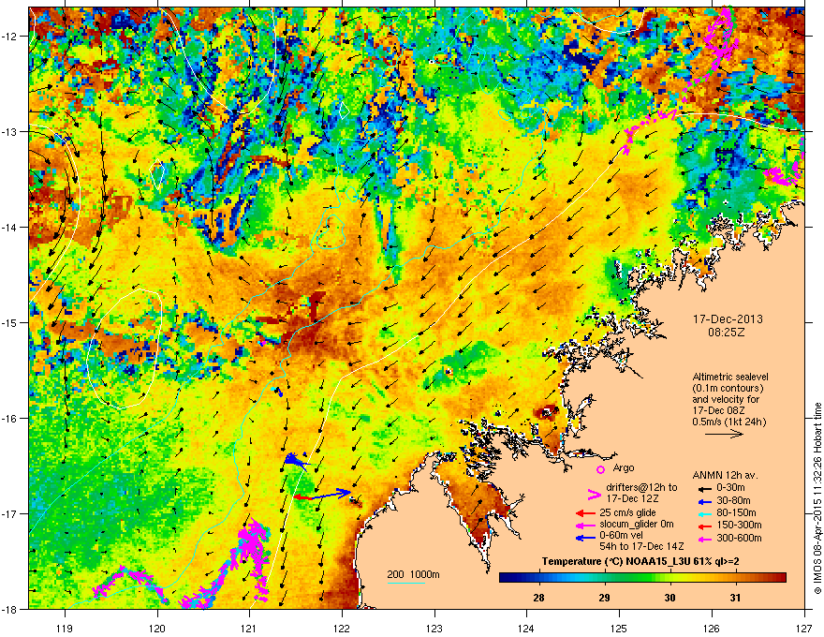Click the '122' longitude axis label
The height and width of the screenshot is (637, 824).
[342, 628]
